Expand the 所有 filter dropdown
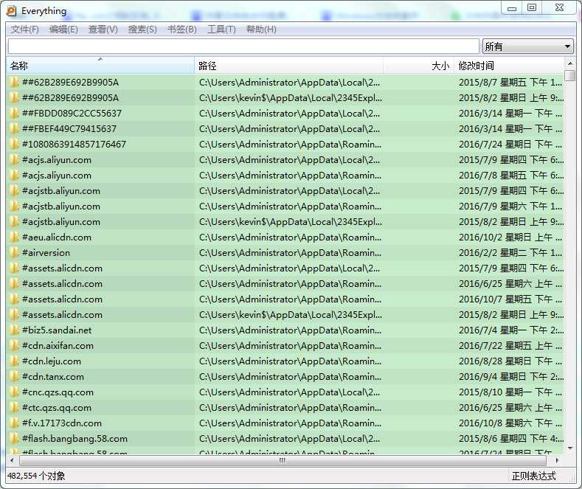The width and height of the screenshot is (582, 489). click(x=527, y=46)
